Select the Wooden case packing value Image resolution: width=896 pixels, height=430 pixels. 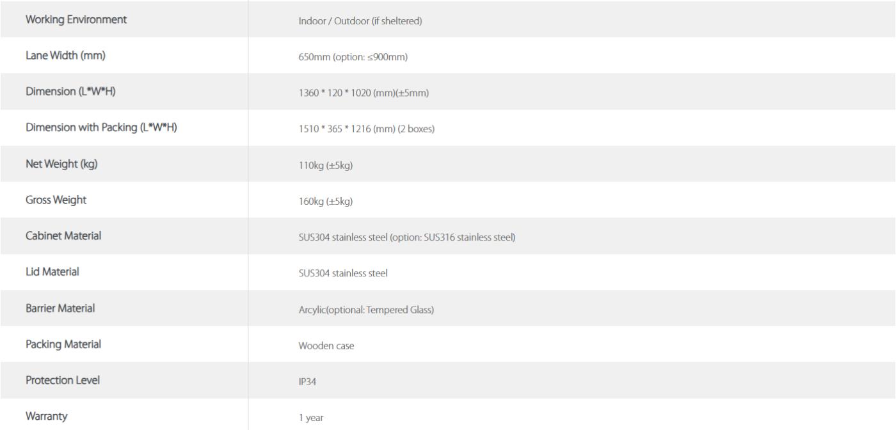[x=326, y=346]
